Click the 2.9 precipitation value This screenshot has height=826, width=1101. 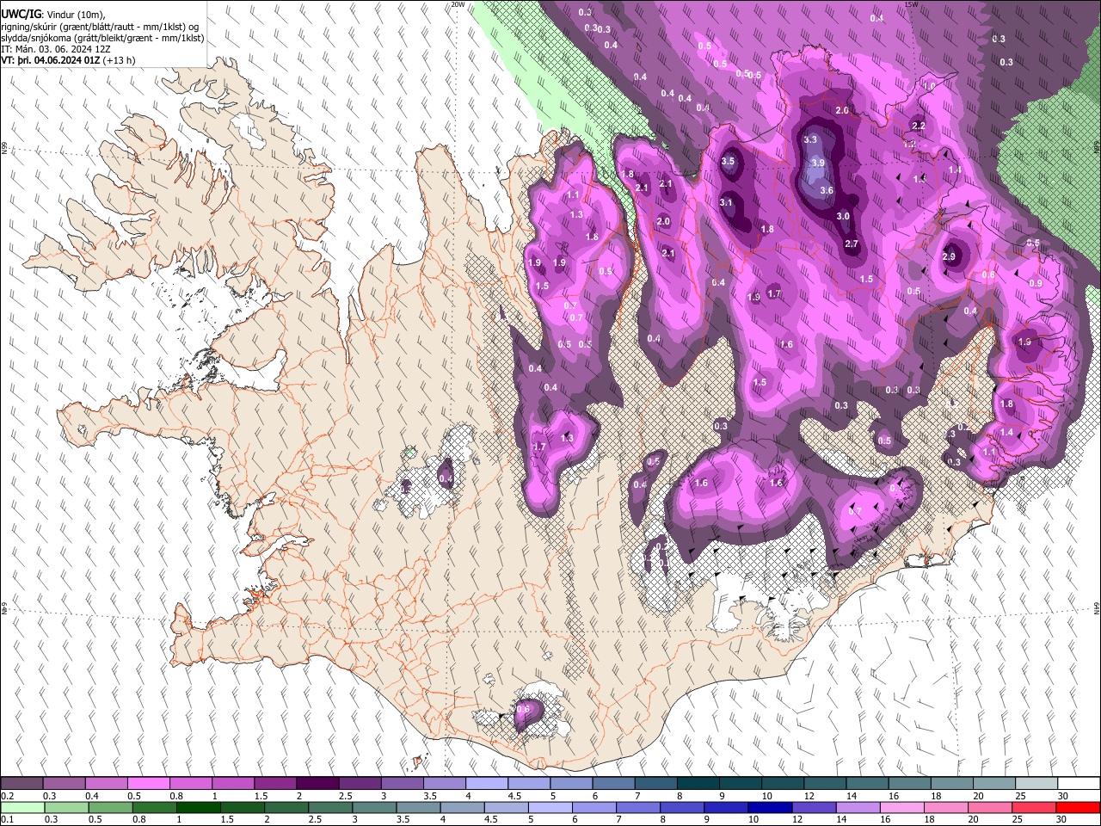[949, 256]
